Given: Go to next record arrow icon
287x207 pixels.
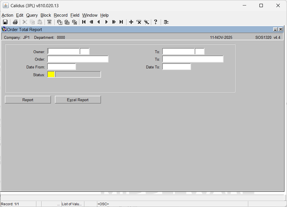Looking at the screenshot, I should click(106, 22).
